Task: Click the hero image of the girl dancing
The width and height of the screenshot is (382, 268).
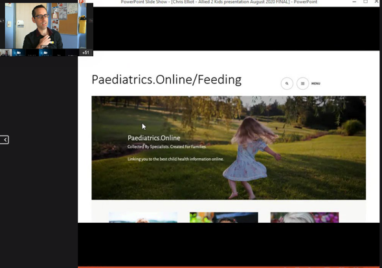Action: 229,148
